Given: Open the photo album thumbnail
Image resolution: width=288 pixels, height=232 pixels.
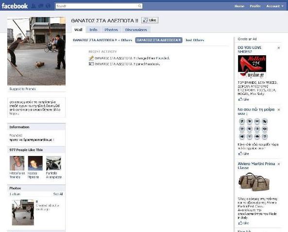Looking at the screenshot, I should (x=23, y=213).
